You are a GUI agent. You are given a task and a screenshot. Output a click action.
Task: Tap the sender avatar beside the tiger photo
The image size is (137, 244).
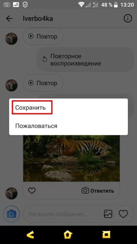tap(11, 193)
